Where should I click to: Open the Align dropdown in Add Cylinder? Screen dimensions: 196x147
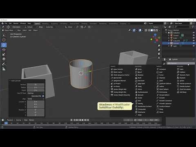point(36,99)
